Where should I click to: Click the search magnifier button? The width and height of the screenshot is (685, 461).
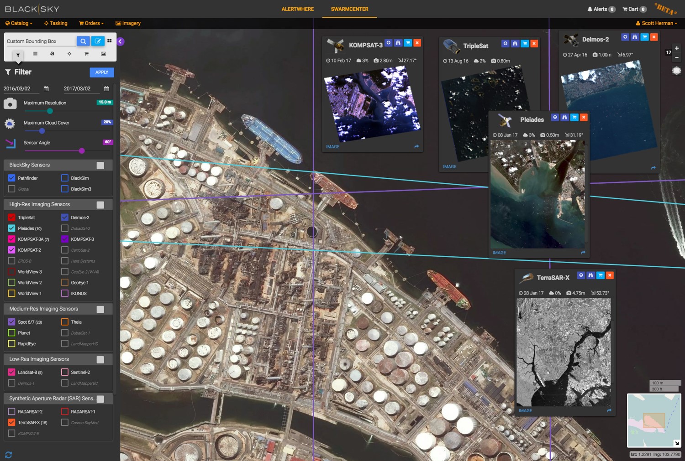click(83, 41)
